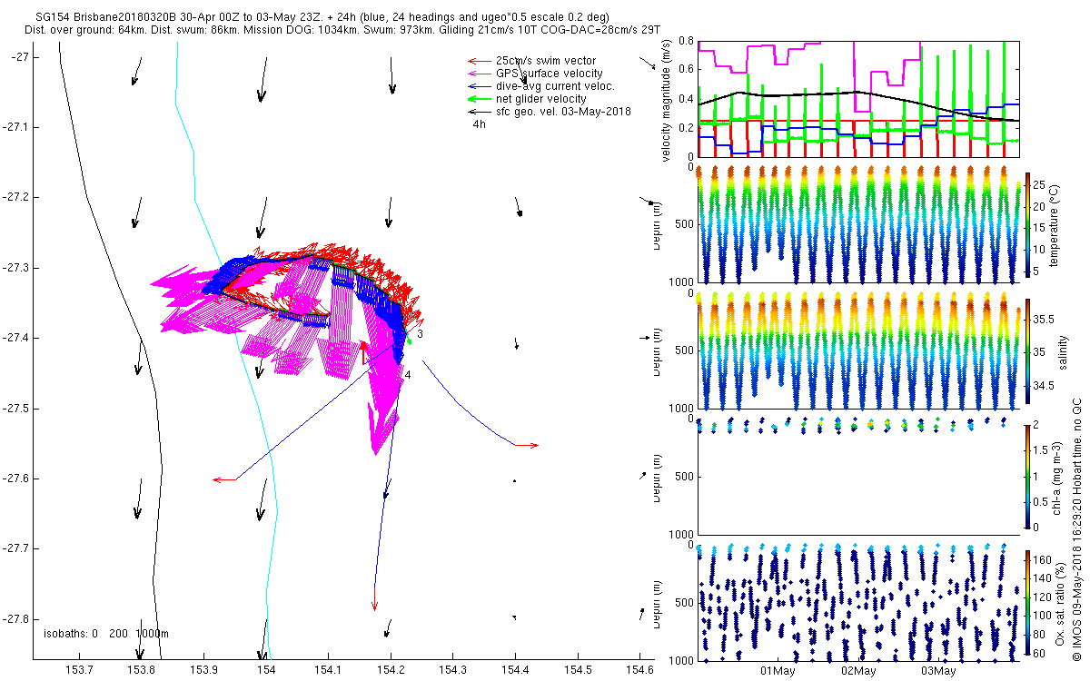Click the '34.5' tick on salinity colorbar
The height and width of the screenshot is (681, 1090).
(1045, 386)
